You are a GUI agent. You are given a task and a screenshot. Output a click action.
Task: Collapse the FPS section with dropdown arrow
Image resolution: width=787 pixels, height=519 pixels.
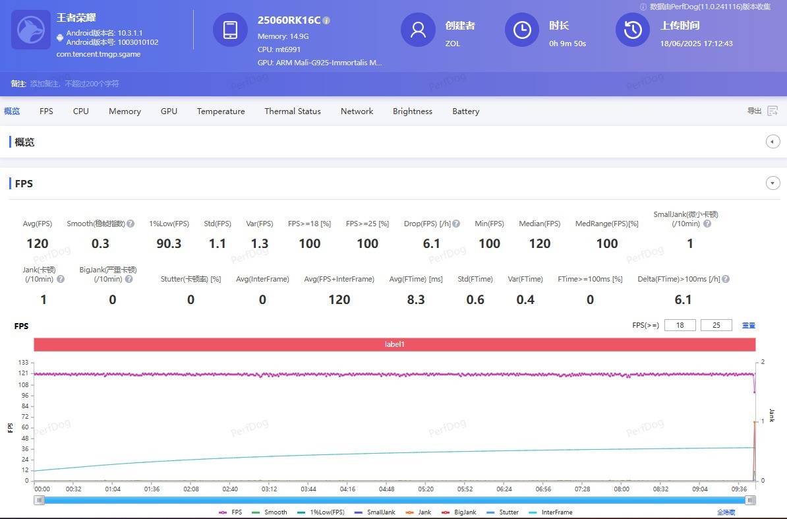(x=772, y=183)
